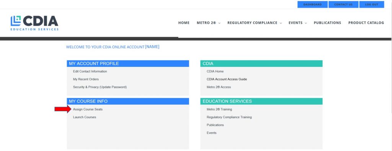Open Regulatory Compliance Training link

[x=229, y=117]
